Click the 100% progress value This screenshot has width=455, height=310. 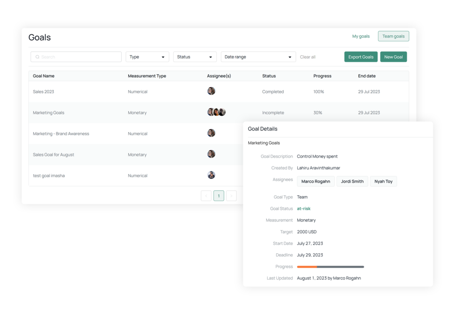point(318,92)
